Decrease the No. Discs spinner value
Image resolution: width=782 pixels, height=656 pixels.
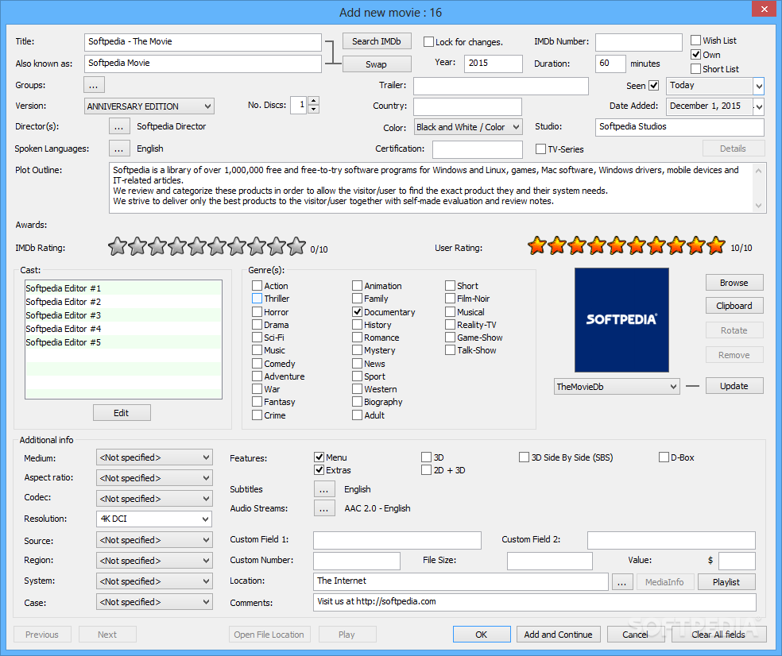(x=313, y=109)
